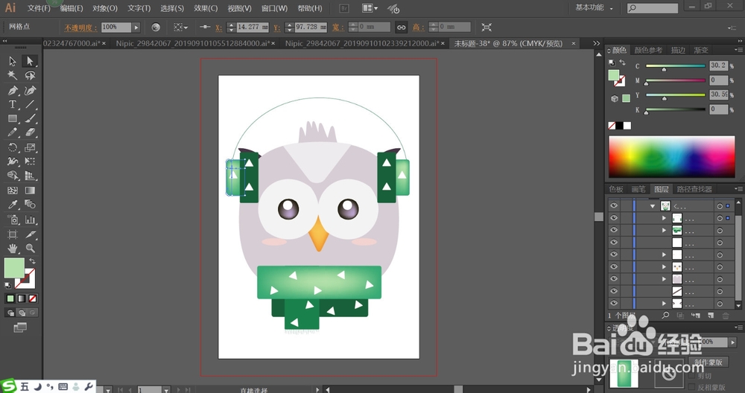Toggle visibility of the gray body sublayer
745x393 pixels.
(614, 279)
